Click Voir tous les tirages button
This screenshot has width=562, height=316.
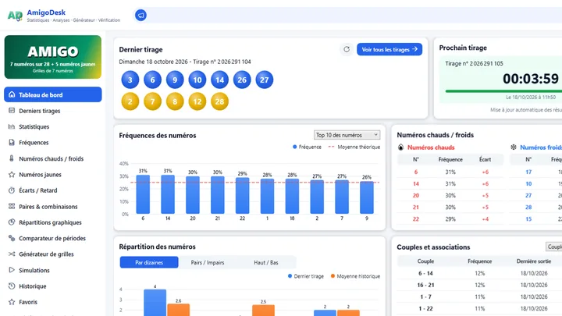pyautogui.click(x=389, y=49)
